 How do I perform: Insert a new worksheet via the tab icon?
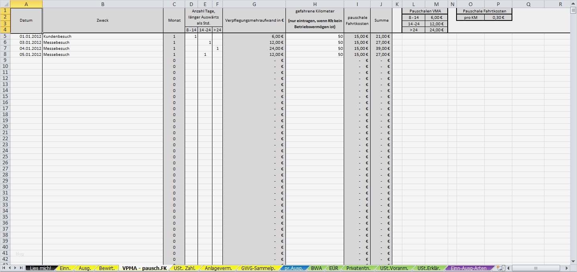tap(499, 268)
